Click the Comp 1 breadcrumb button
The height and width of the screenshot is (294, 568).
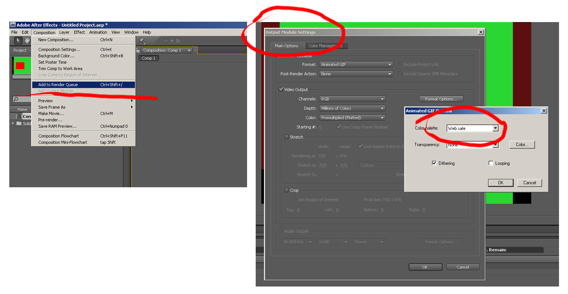point(149,58)
